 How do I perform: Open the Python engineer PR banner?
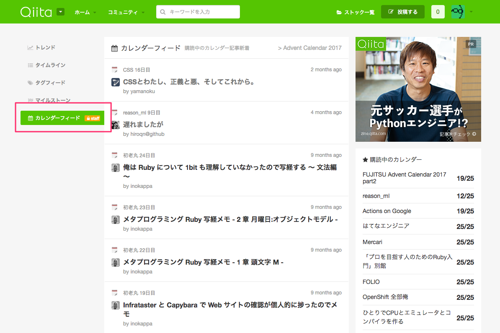click(418, 89)
